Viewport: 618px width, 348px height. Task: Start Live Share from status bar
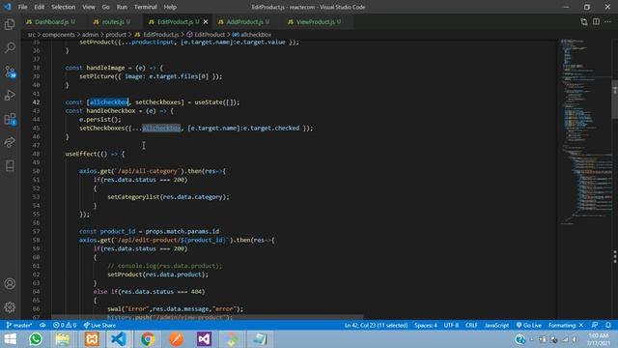tap(99, 325)
